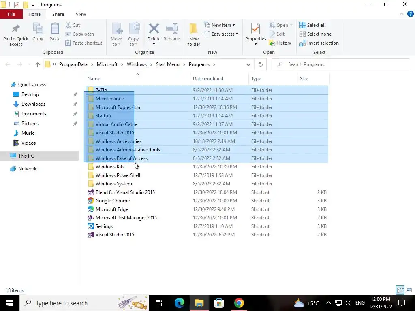Switch to the Home ribbon tab

(x=34, y=14)
